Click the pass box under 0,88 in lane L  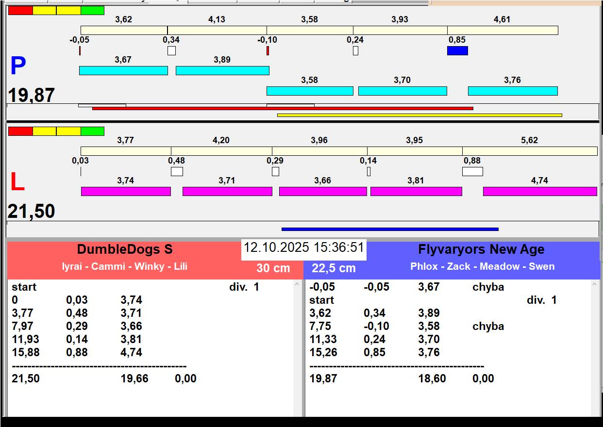(x=472, y=171)
